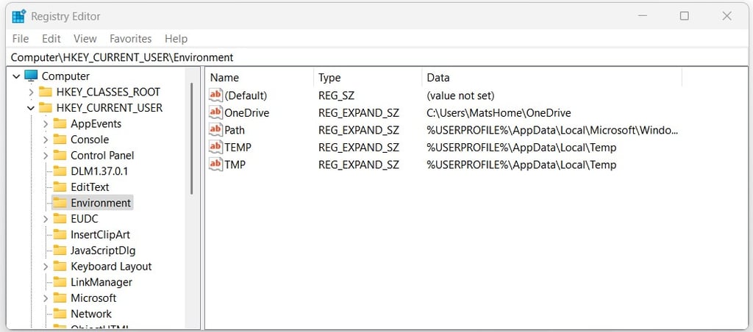Image resolution: width=753 pixels, height=332 pixels.
Task: Expand the Microsoft key
Action: pyautogui.click(x=46, y=298)
